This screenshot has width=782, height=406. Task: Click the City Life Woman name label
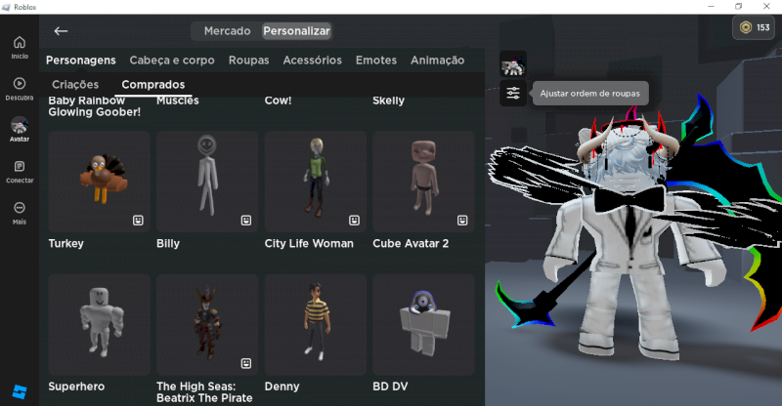309,244
